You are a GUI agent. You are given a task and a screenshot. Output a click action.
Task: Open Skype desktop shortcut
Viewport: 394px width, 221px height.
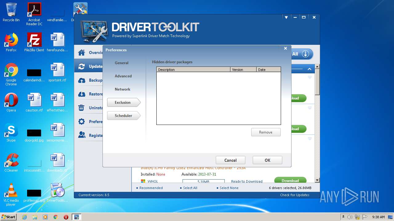[x=11, y=133]
